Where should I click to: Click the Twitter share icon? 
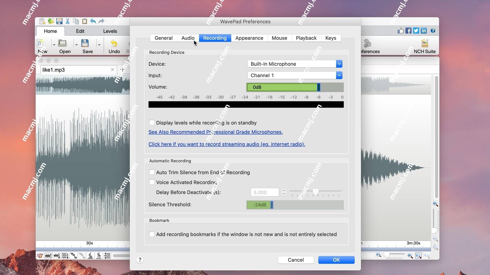coord(416,31)
